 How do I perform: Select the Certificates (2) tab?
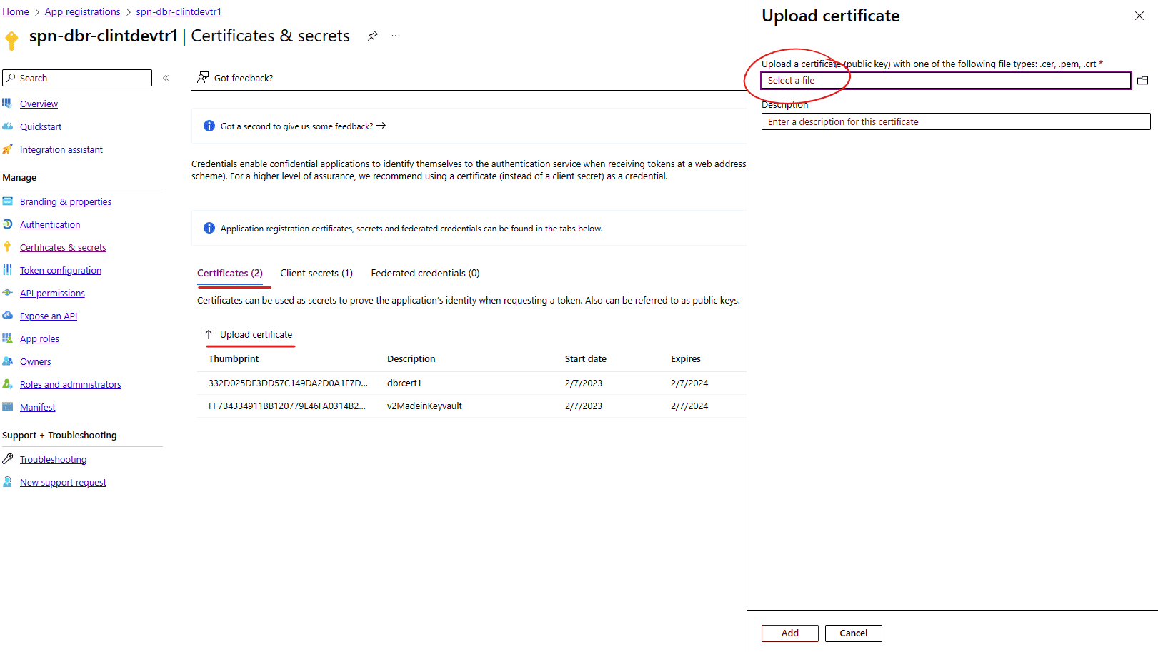pos(230,273)
